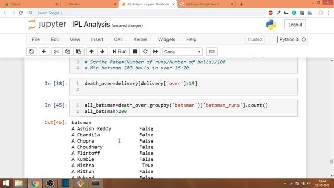
Task: Open the Insert menu
Action: click(x=97, y=40)
